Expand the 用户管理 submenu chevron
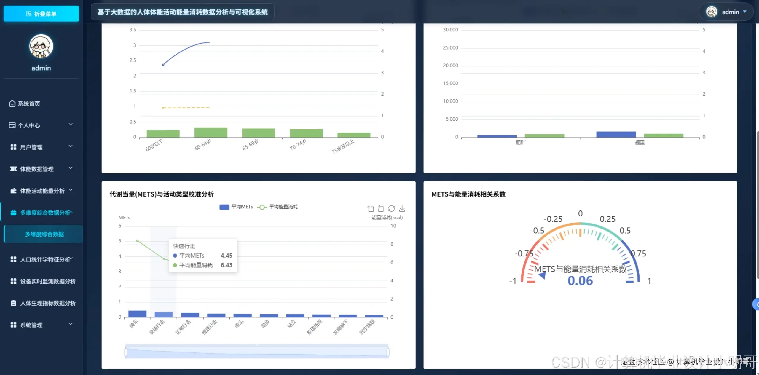The image size is (759, 375). tap(71, 146)
